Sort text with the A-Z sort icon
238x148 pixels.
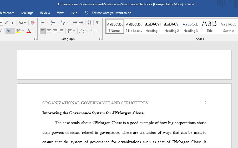click(89, 23)
